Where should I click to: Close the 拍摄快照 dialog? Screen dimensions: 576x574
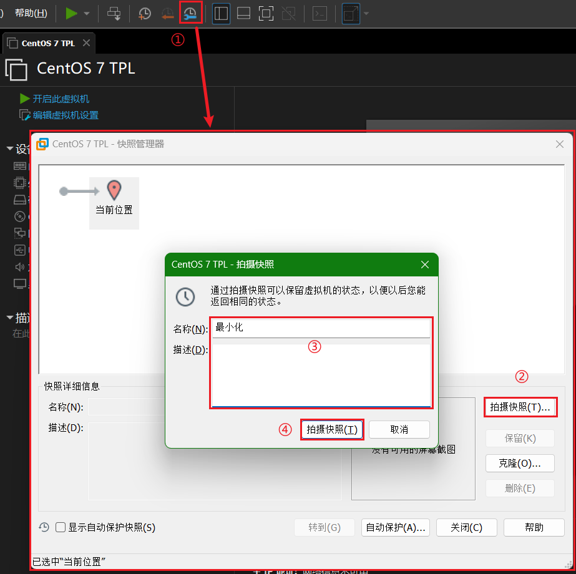coord(425,265)
